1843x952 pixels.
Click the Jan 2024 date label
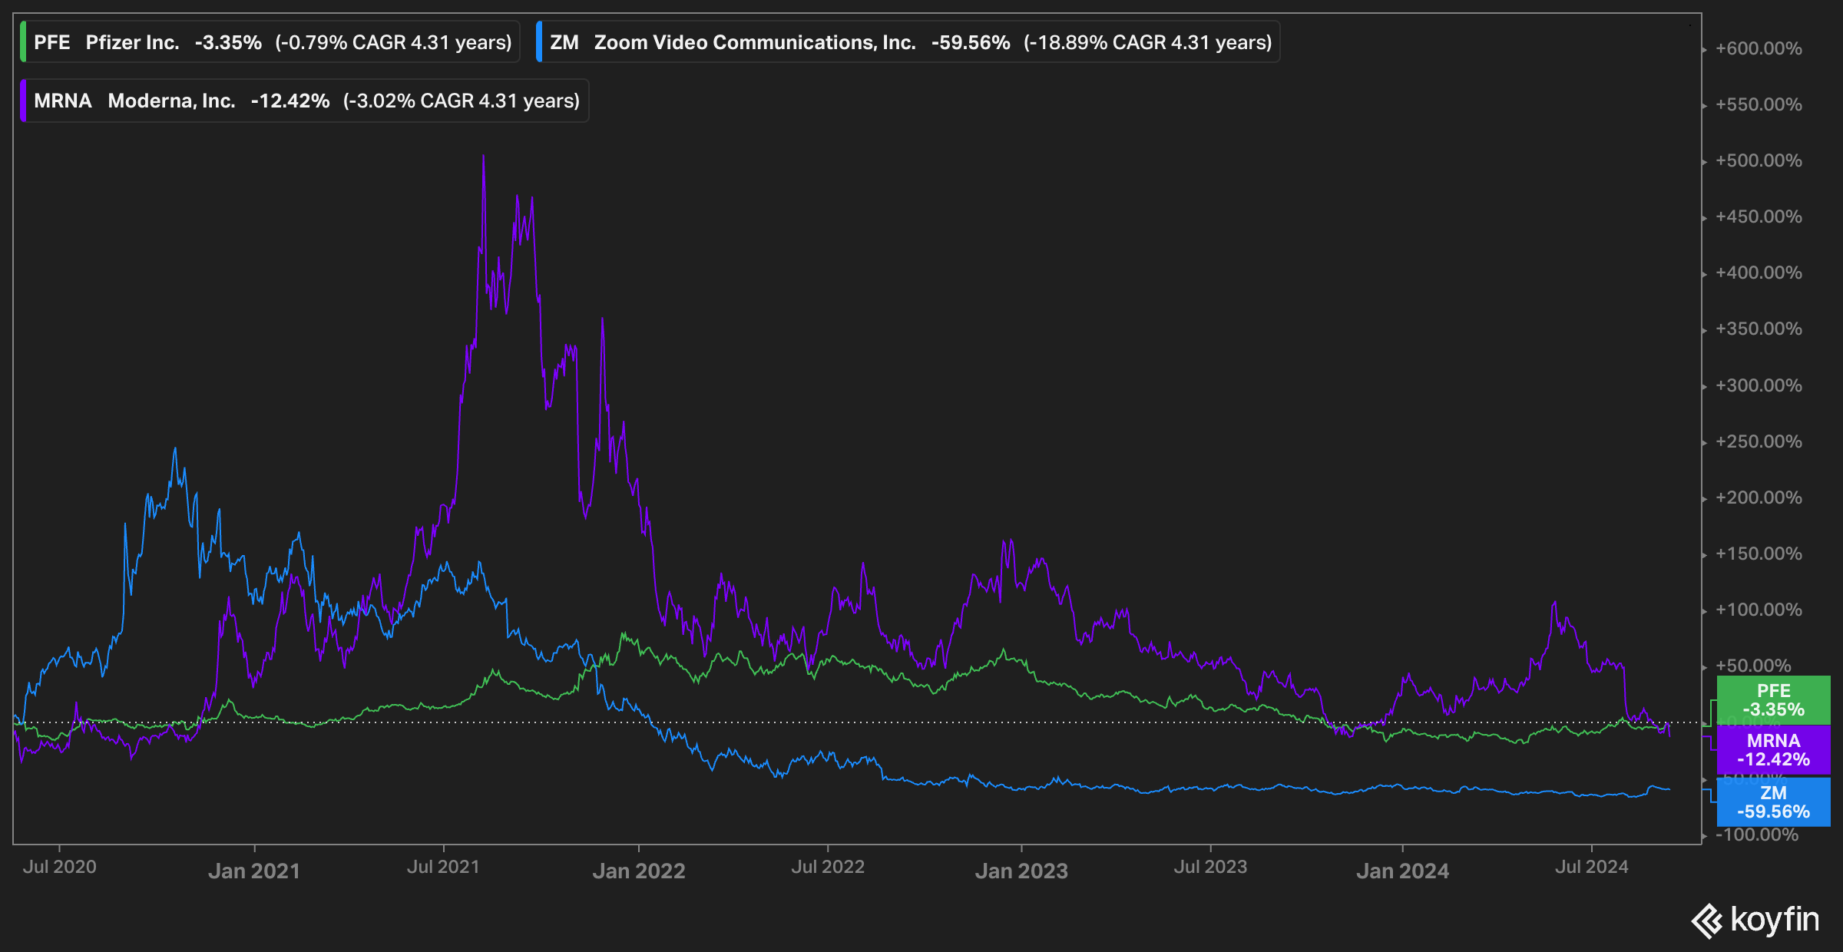[1402, 871]
